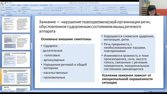Clear all text formatting icon
This screenshot has width=167, height=94.
pos(49,8)
